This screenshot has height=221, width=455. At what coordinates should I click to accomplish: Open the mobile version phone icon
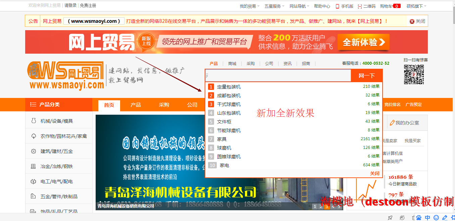(337, 6)
